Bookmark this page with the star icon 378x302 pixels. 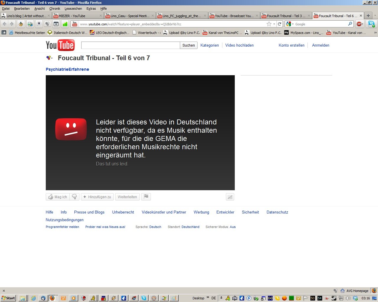[x=269, y=24]
